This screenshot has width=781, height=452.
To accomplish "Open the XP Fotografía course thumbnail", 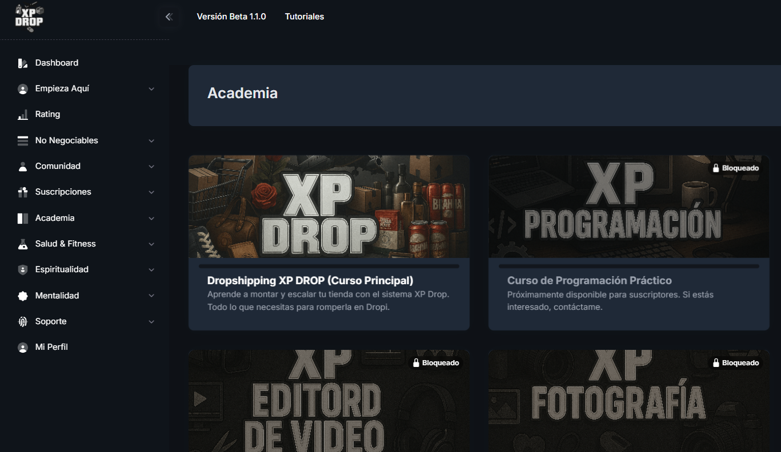I will [x=628, y=401].
